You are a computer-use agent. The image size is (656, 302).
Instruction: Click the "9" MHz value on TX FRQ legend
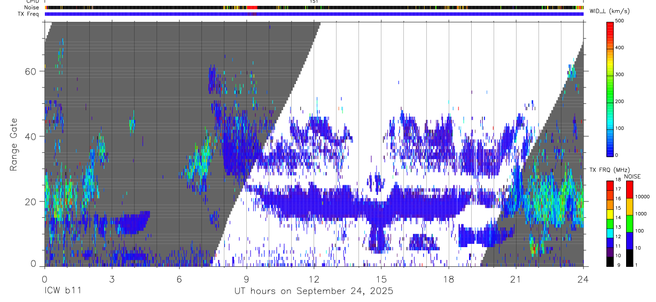point(618,265)
